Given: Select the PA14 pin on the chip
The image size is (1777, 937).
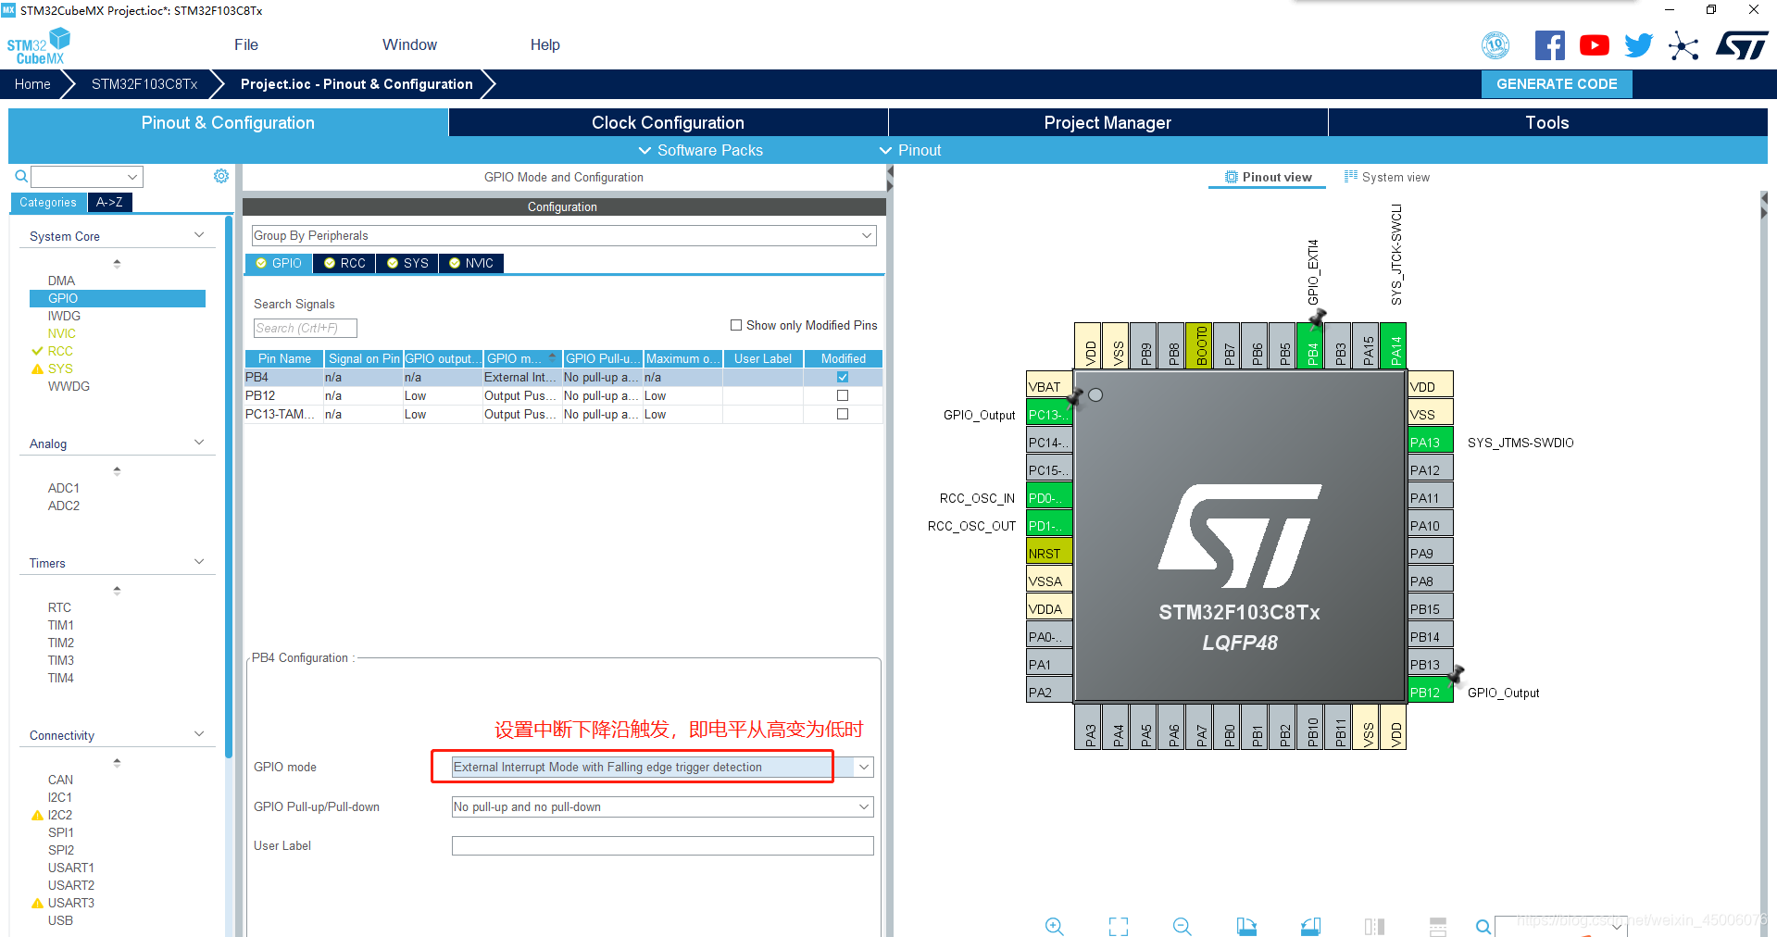Looking at the screenshot, I should pyautogui.click(x=1395, y=345).
